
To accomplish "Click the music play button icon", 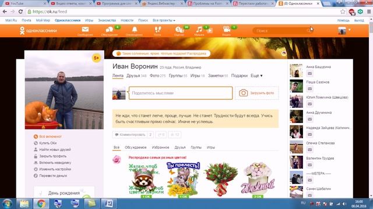I will click(x=210, y=30).
